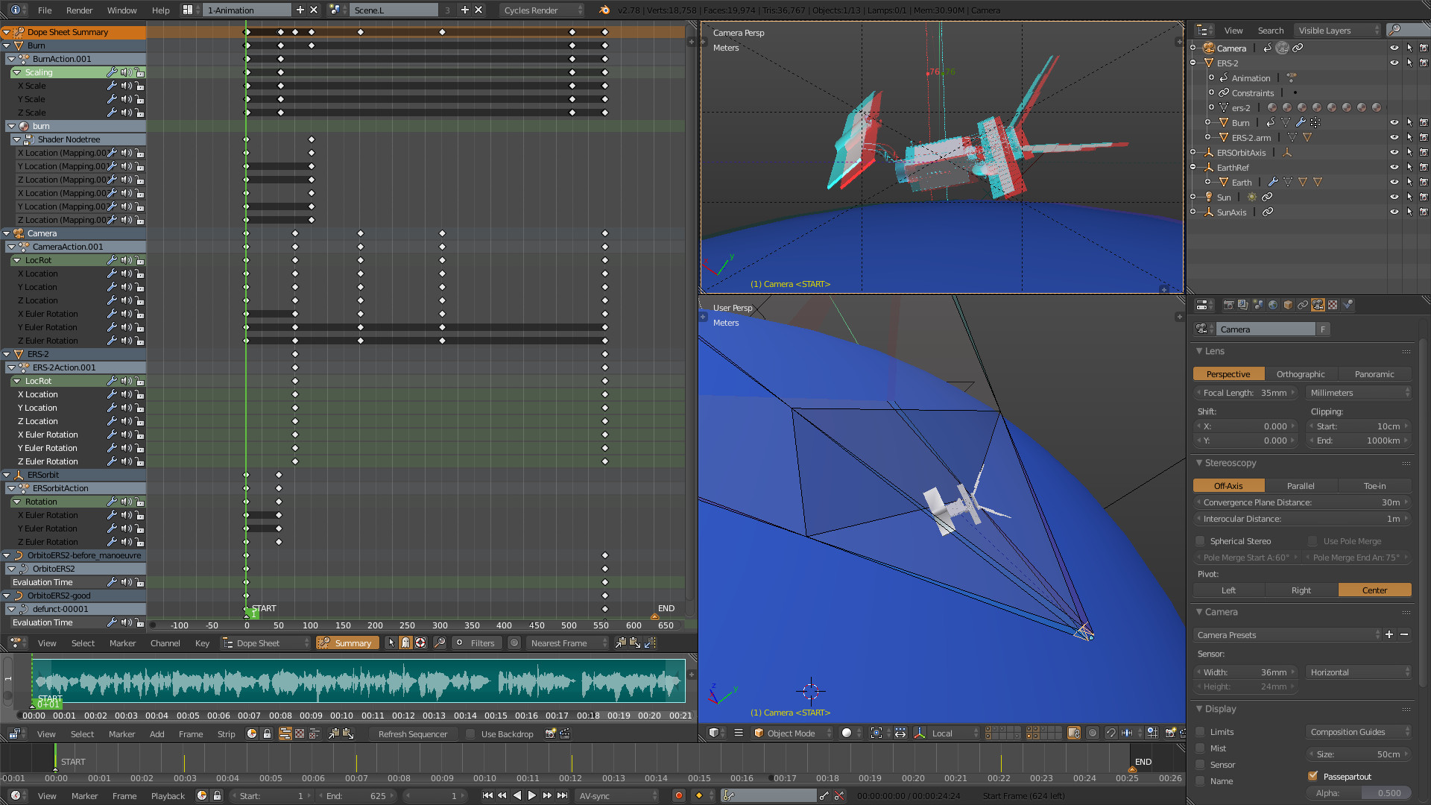Click the record auto-keyframe button
Image resolution: width=1431 pixels, height=805 pixels.
click(x=678, y=795)
